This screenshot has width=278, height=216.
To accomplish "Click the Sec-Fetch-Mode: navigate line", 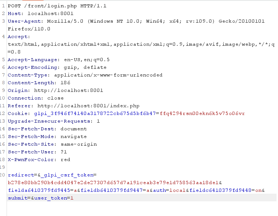I will pyautogui.click(x=47, y=137).
